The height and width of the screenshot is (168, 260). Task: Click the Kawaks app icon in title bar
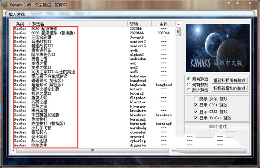[5, 5]
